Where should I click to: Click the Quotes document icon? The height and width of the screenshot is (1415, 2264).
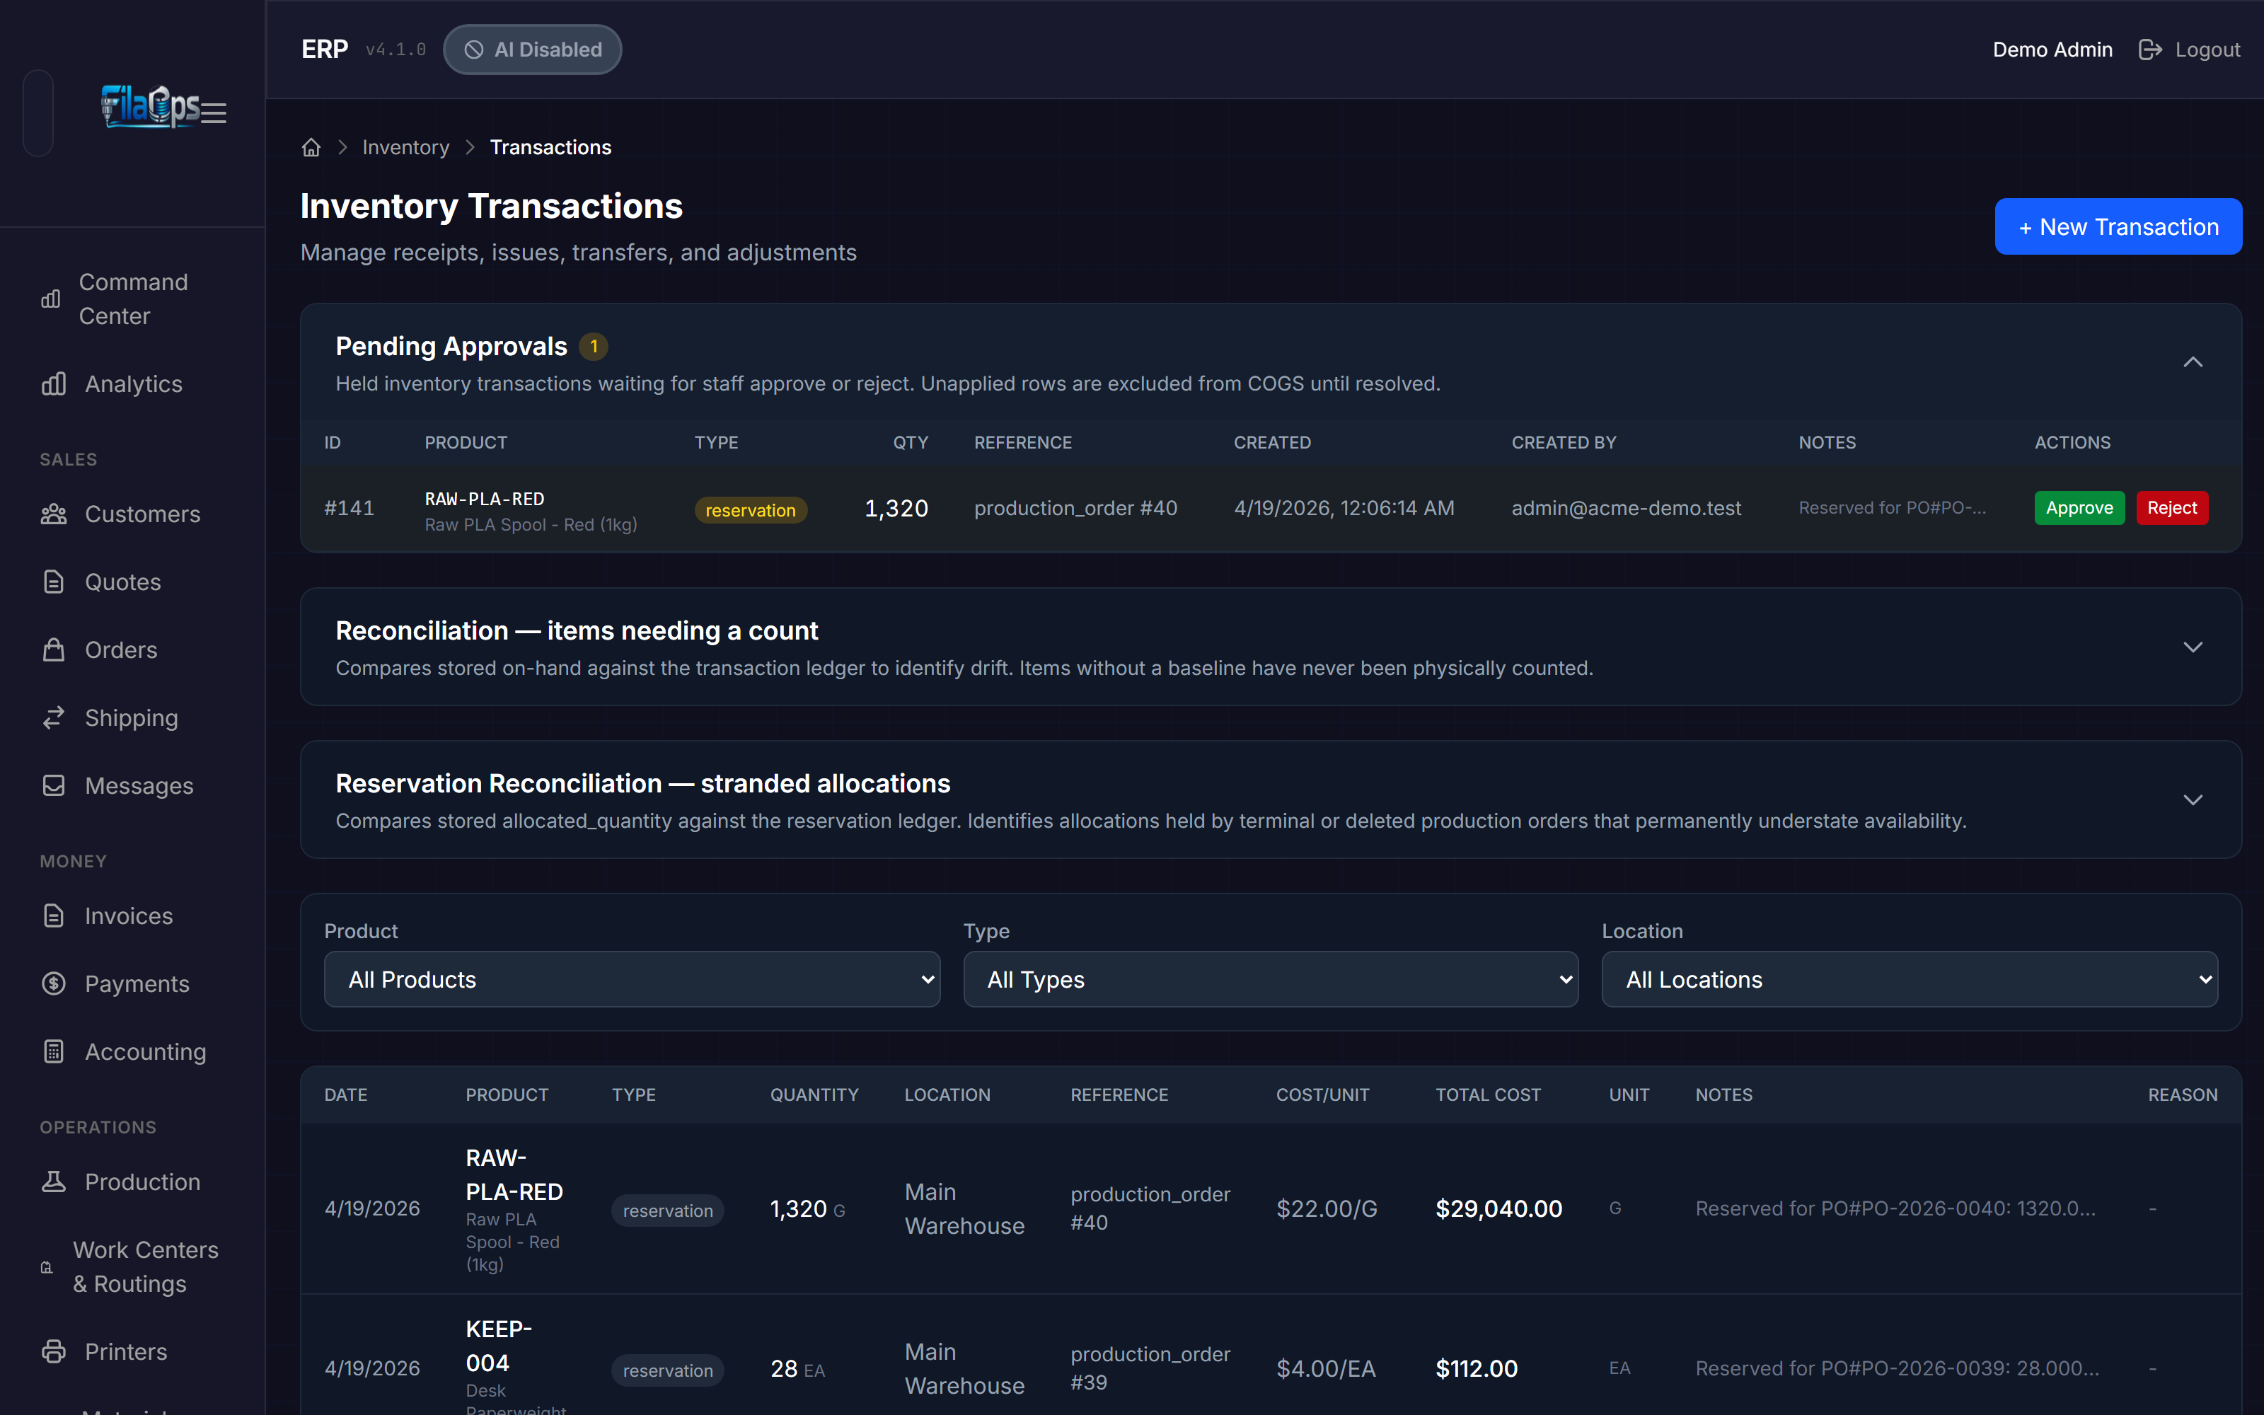[x=53, y=581]
